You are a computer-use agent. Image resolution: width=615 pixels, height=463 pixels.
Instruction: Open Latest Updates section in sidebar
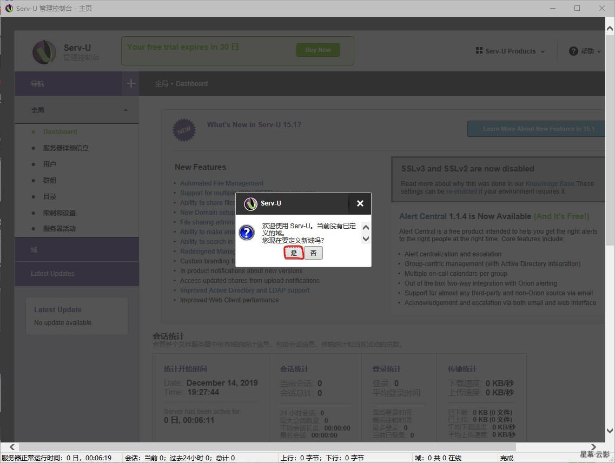click(76, 274)
